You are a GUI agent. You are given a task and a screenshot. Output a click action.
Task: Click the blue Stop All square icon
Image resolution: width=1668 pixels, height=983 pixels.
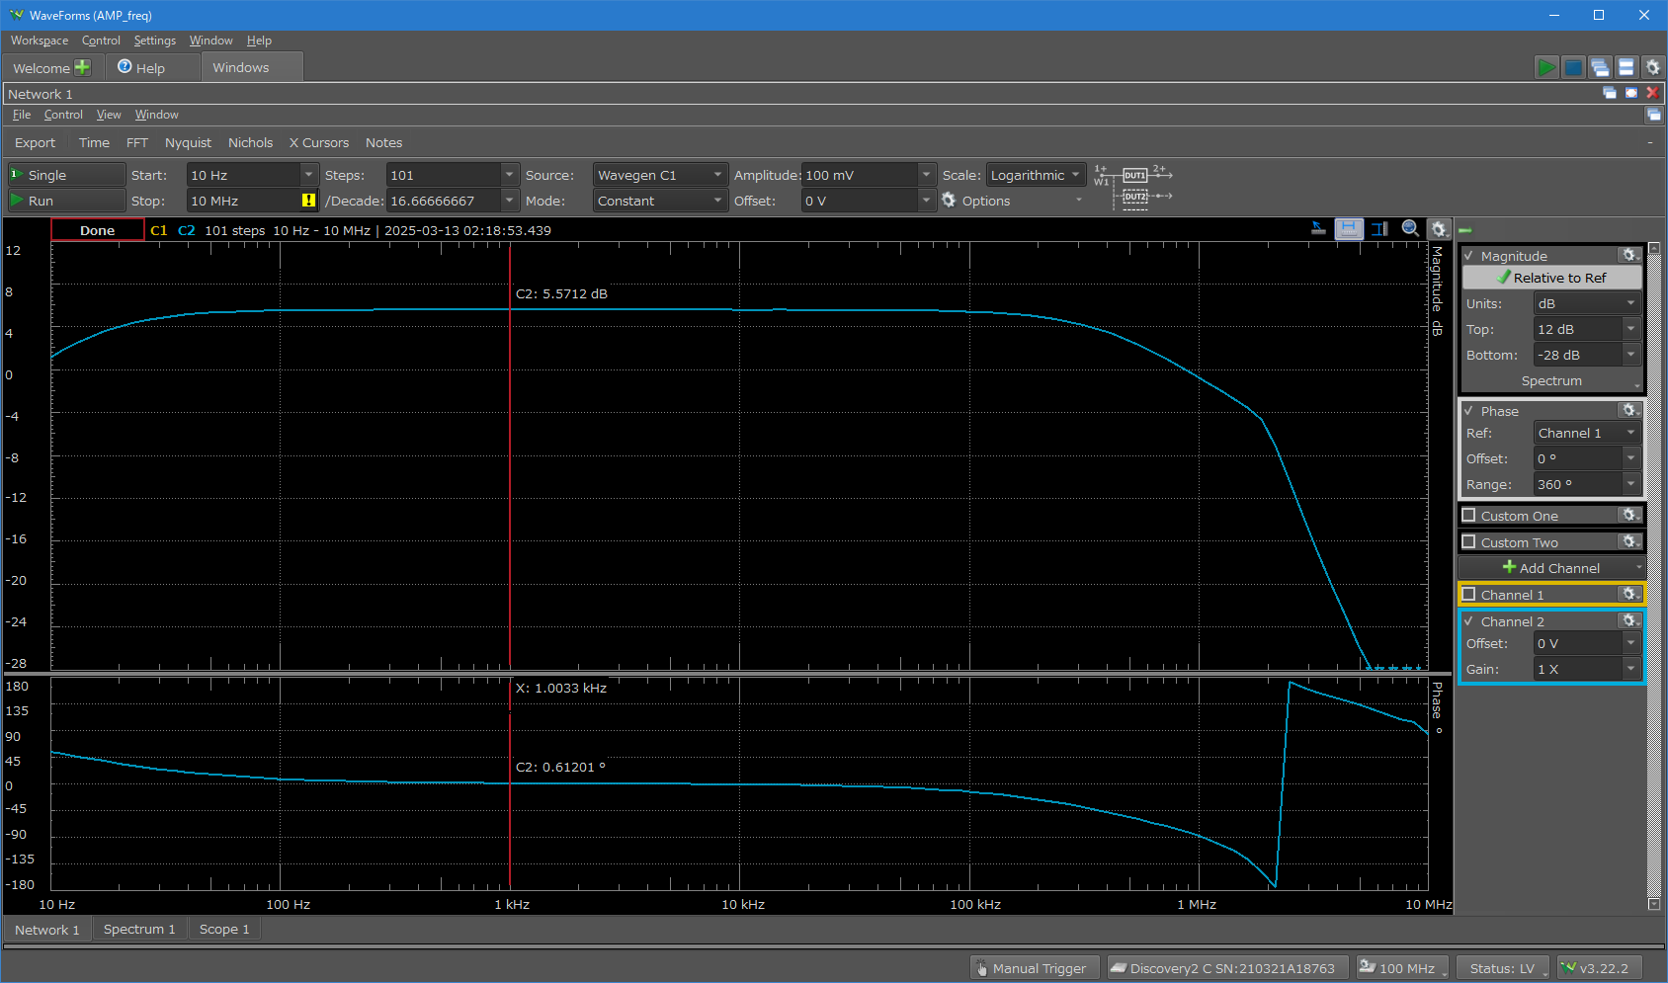pyautogui.click(x=1573, y=67)
